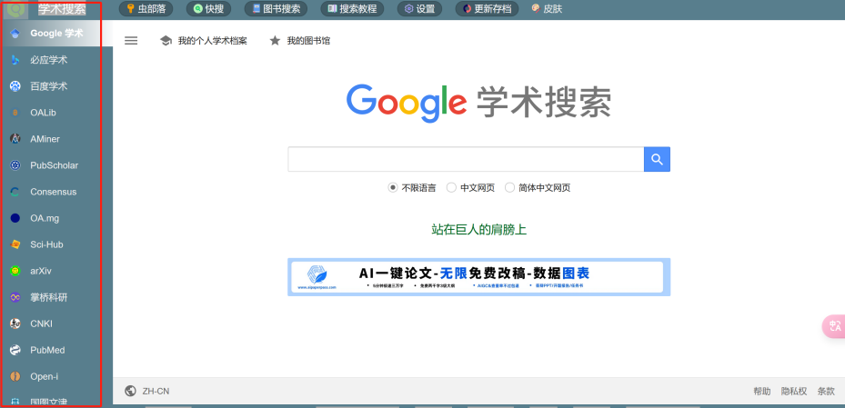Viewport: 845px width, 408px height.
Task: Click the AI一键论文 advertisement banner
Action: coord(478,277)
